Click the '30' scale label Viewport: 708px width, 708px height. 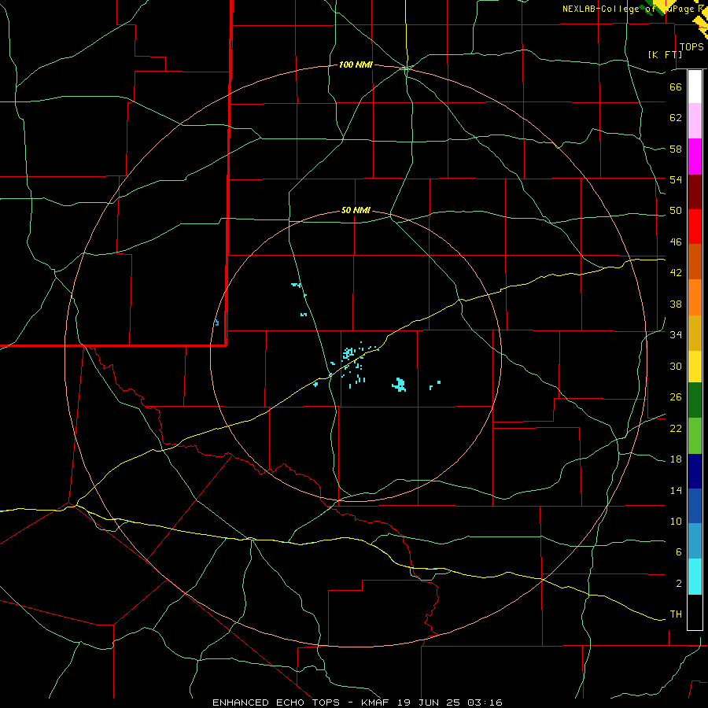pos(676,366)
